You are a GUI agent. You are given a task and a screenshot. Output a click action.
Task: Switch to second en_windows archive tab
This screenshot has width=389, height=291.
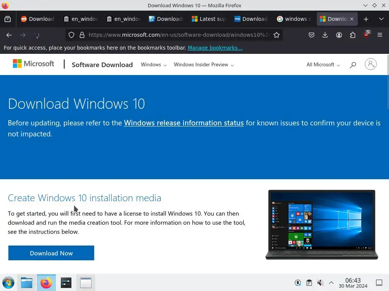123,19
